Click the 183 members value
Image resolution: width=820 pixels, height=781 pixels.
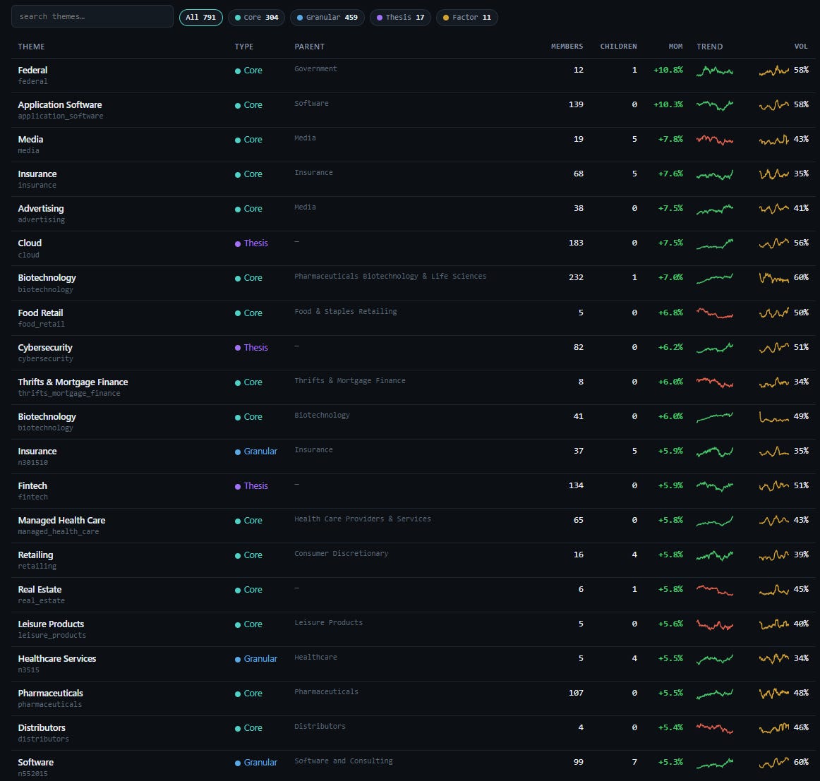click(x=576, y=243)
